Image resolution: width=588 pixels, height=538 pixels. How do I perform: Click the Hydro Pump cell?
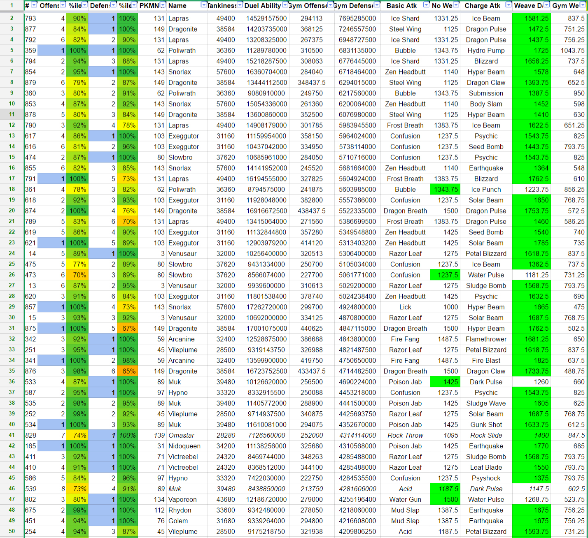point(486,51)
